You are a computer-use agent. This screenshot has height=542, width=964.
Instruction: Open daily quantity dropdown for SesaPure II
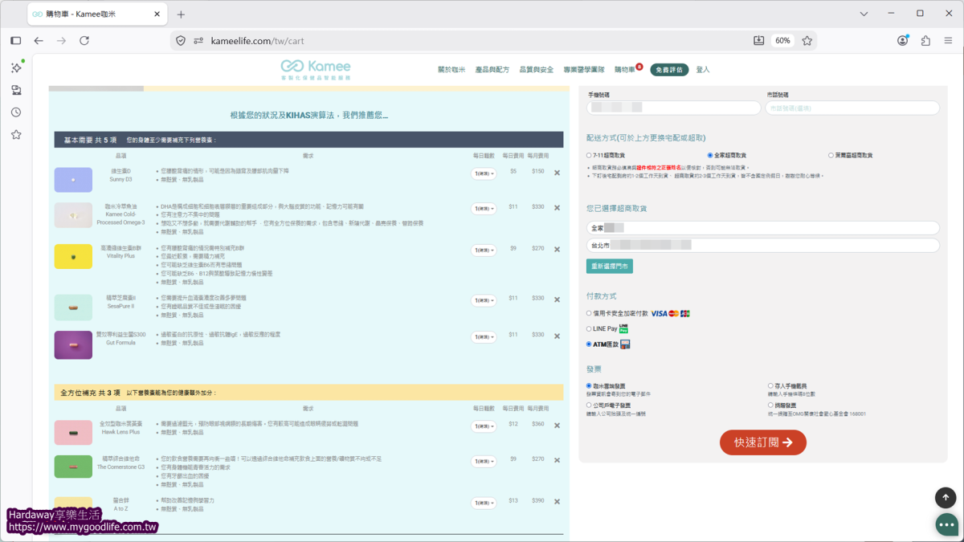tap(484, 300)
